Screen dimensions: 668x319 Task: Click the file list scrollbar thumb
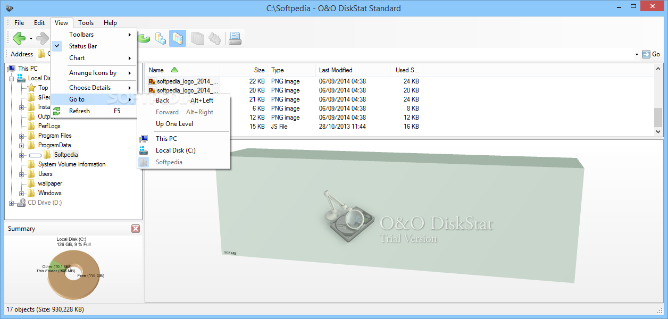click(658, 117)
